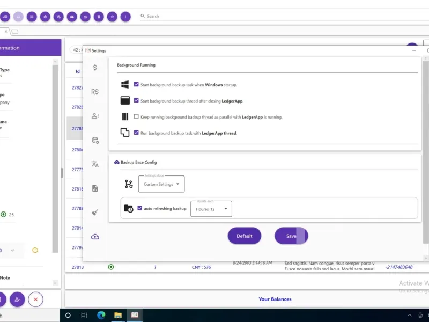Click the database settings toolbar button
The image size is (429, 322).
click(x=58, y=17)
